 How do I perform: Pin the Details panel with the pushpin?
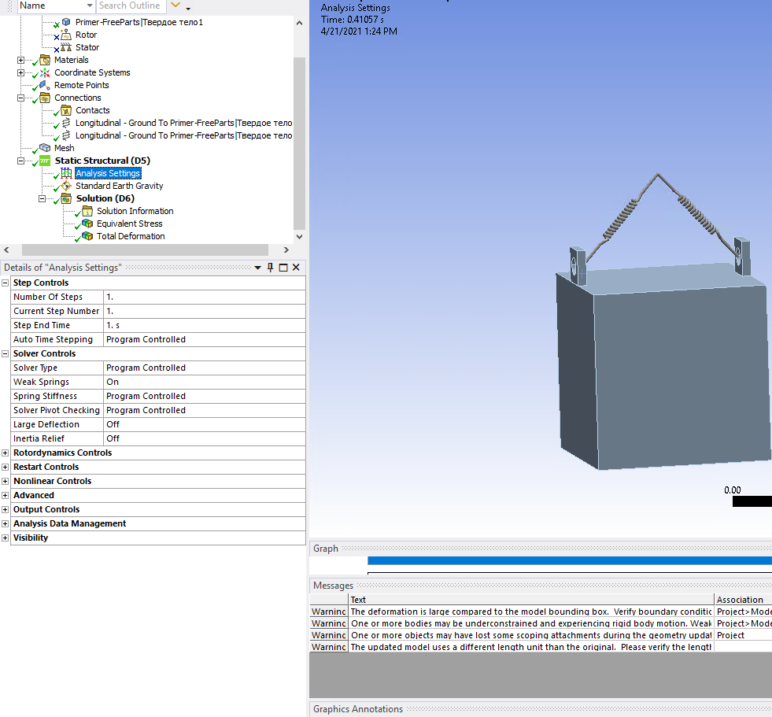click(270, 268)
